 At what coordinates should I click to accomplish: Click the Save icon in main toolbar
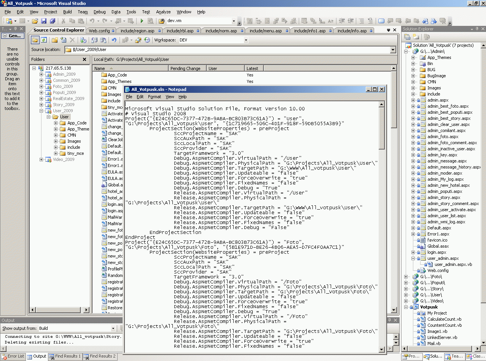click(44, 21)
